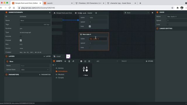Open the Base layer selector dropdown
The width and height of the screenshot is (187, 105).
(x=137, y=13)
